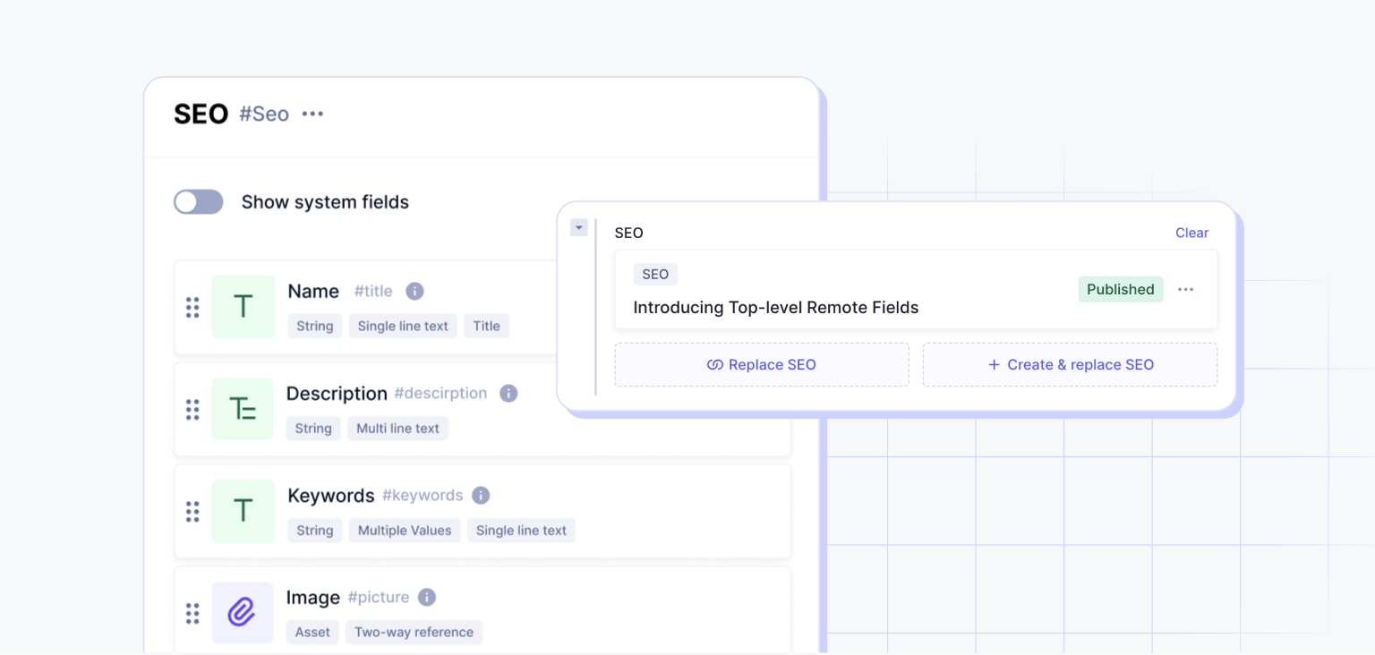Screen dimensions: 1375x655
Task: Click the Create & replace SEO button
Action: coord(1070,364)
